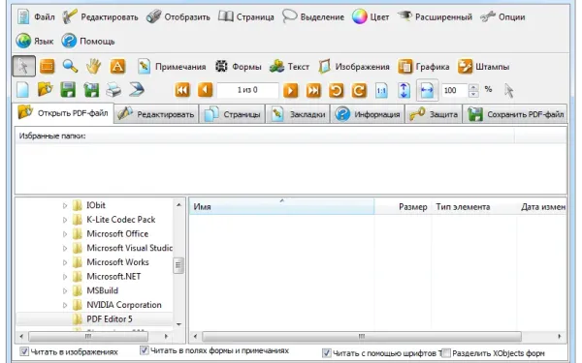
Task: Open the Цвет menu
Action: (x=371, y=17)
